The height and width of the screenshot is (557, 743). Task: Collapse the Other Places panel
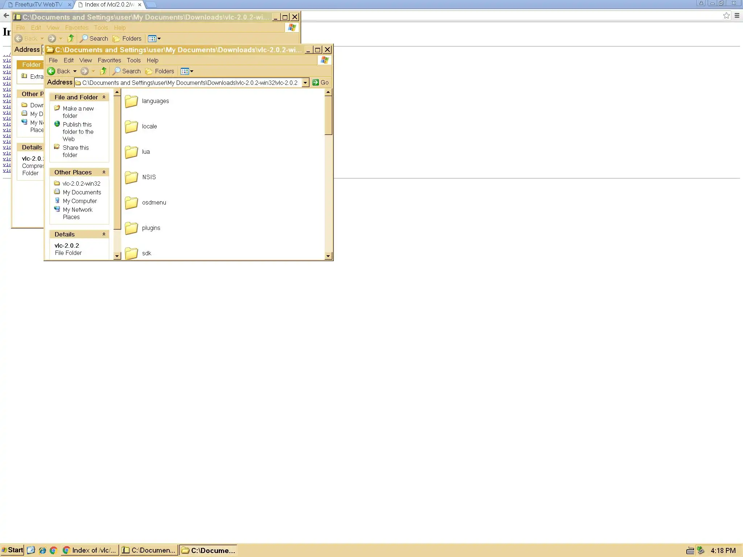pos(104,172)
